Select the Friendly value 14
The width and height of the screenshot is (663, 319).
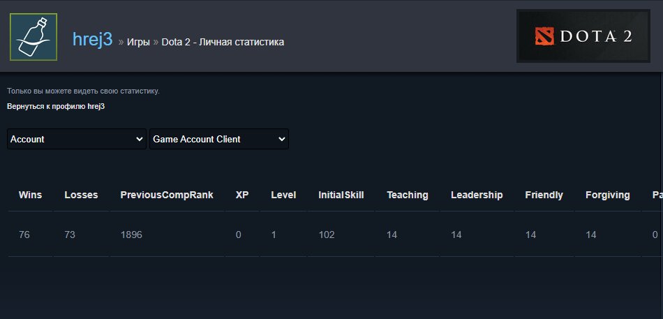pyautogui.click(x=530, y=235)
